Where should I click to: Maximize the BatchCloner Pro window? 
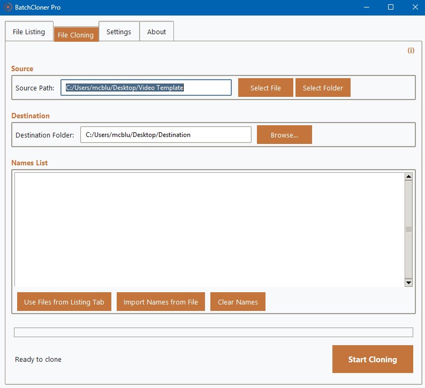391,7
